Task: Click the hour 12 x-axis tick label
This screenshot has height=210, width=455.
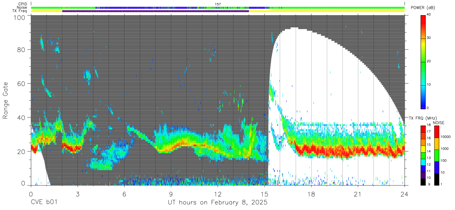Action: (x=217, y=194)
